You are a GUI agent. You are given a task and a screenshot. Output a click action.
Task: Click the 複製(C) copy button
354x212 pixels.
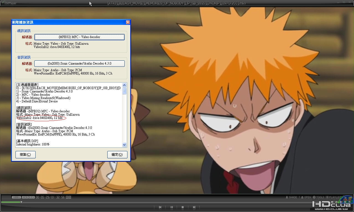click(x=25, y=155)
